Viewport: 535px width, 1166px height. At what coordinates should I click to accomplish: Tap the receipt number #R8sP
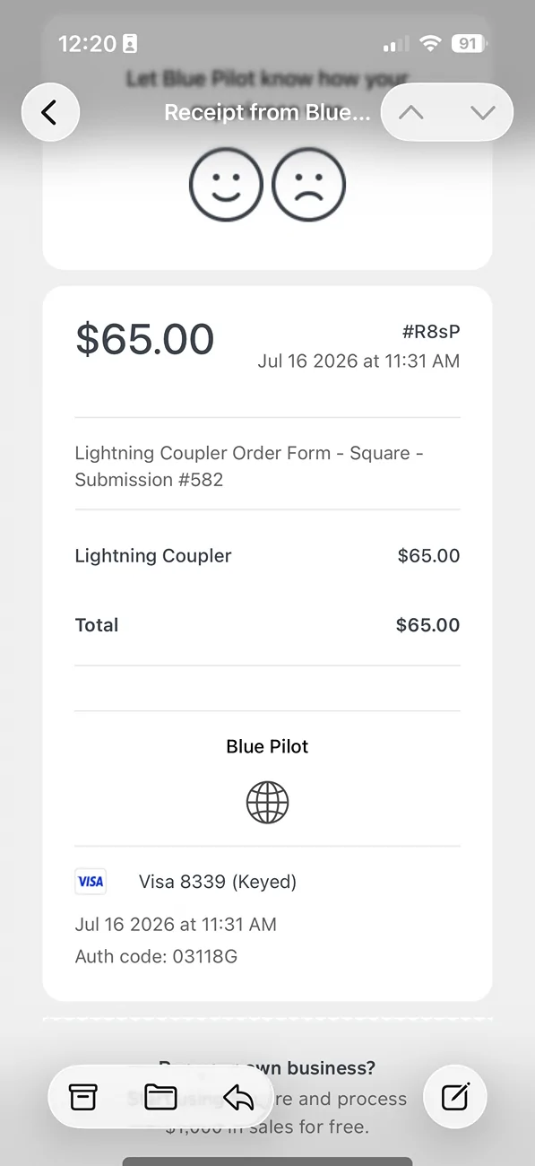click(x=431, y=332)
